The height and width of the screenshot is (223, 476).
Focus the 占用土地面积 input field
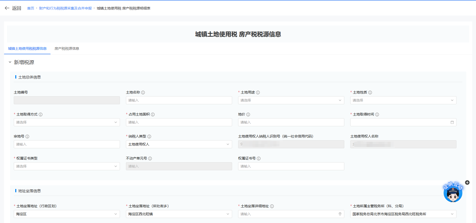tap(179, 122)
